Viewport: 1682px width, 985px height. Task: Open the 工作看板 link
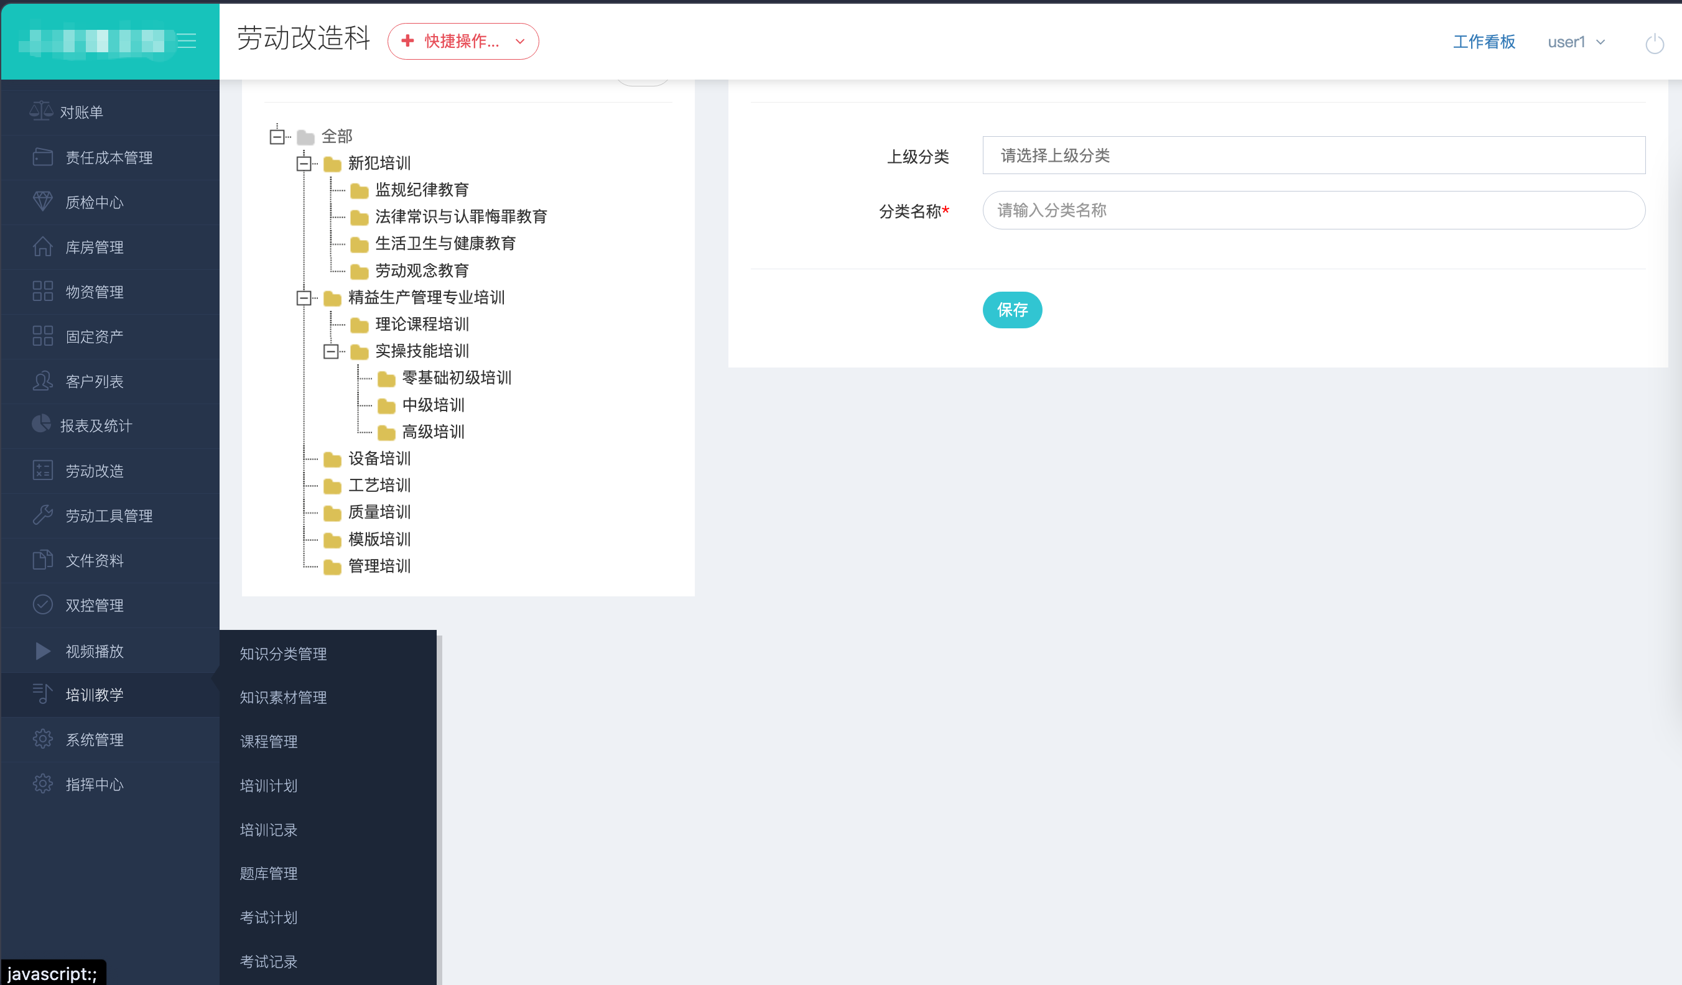tap(1484, 42)
